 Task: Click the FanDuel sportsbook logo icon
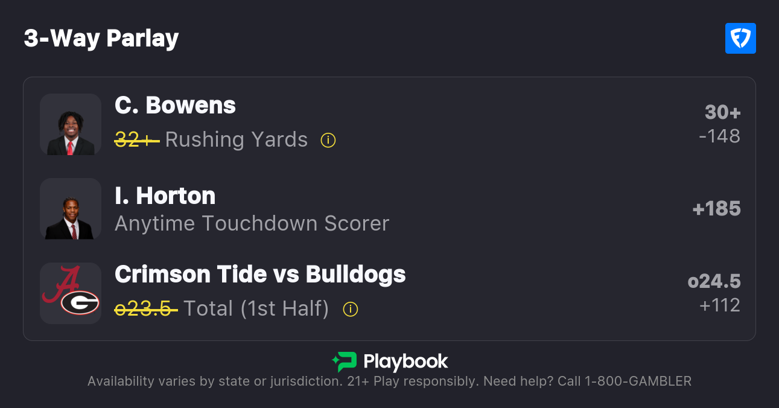pos(740,39)
